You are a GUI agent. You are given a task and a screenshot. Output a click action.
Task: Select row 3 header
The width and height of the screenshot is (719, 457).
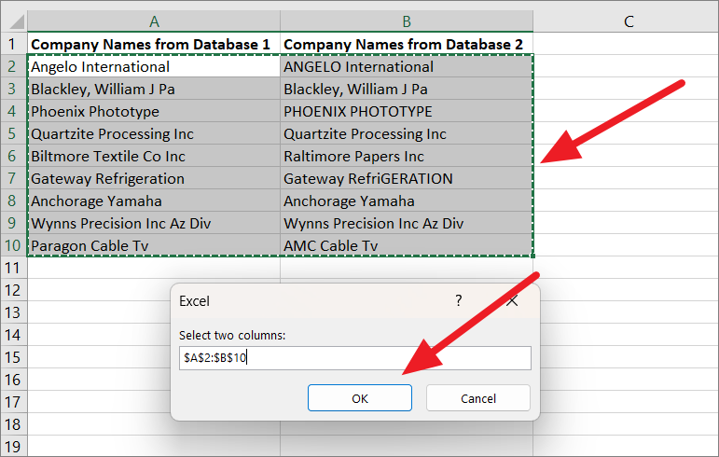click(12, 89)
